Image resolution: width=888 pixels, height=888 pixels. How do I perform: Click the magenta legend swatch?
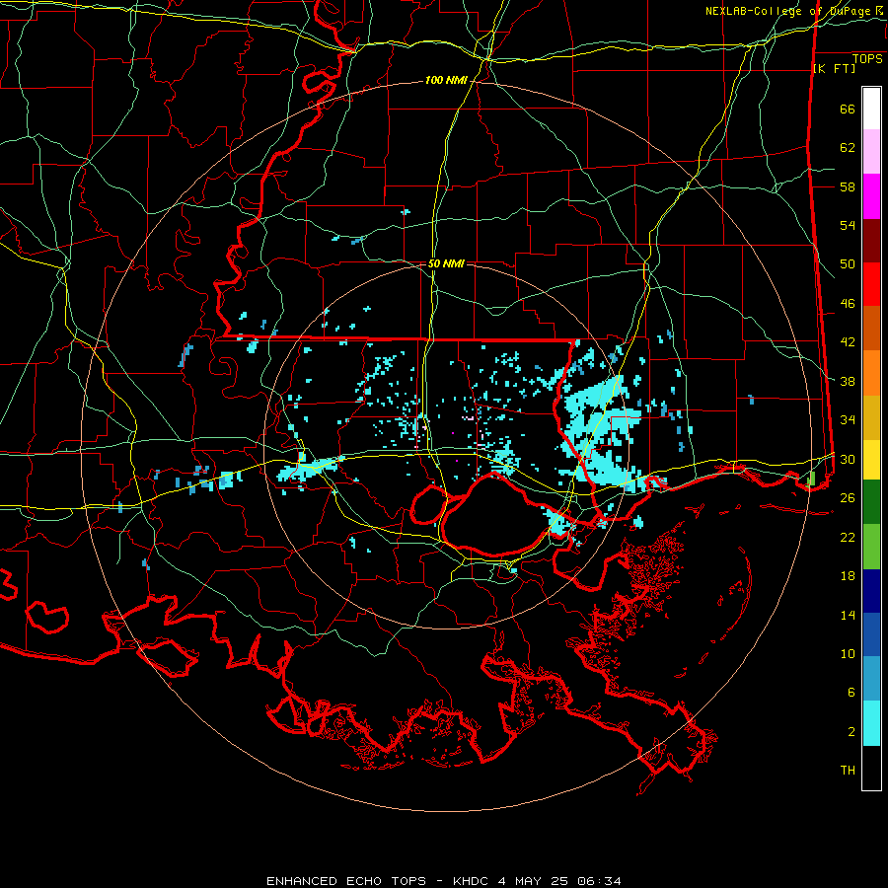pyautogui.click(x=871, y=196)
